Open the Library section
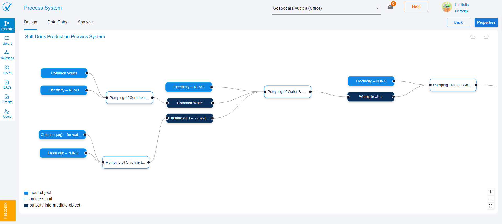The height and width of the screenshot is (224, 502). pyautogui.click(x=7, y=40)
